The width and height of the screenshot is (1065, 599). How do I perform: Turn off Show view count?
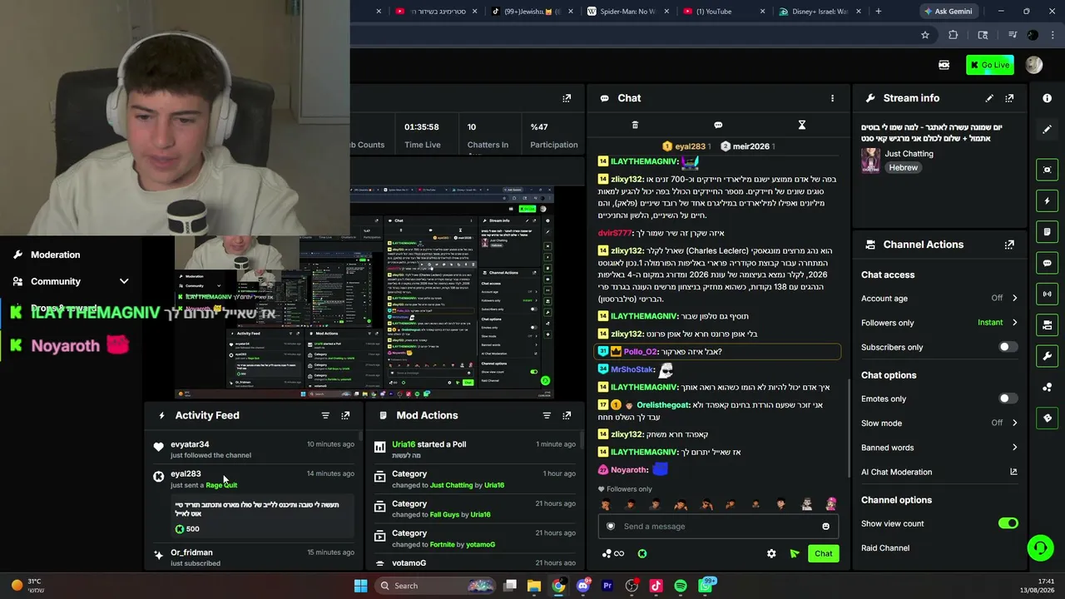[x=1008, y=523]
